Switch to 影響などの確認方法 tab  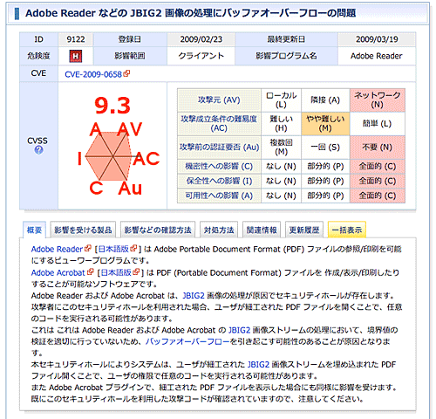[x=158, y=230]
